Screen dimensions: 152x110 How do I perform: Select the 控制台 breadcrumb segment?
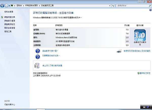19,6
